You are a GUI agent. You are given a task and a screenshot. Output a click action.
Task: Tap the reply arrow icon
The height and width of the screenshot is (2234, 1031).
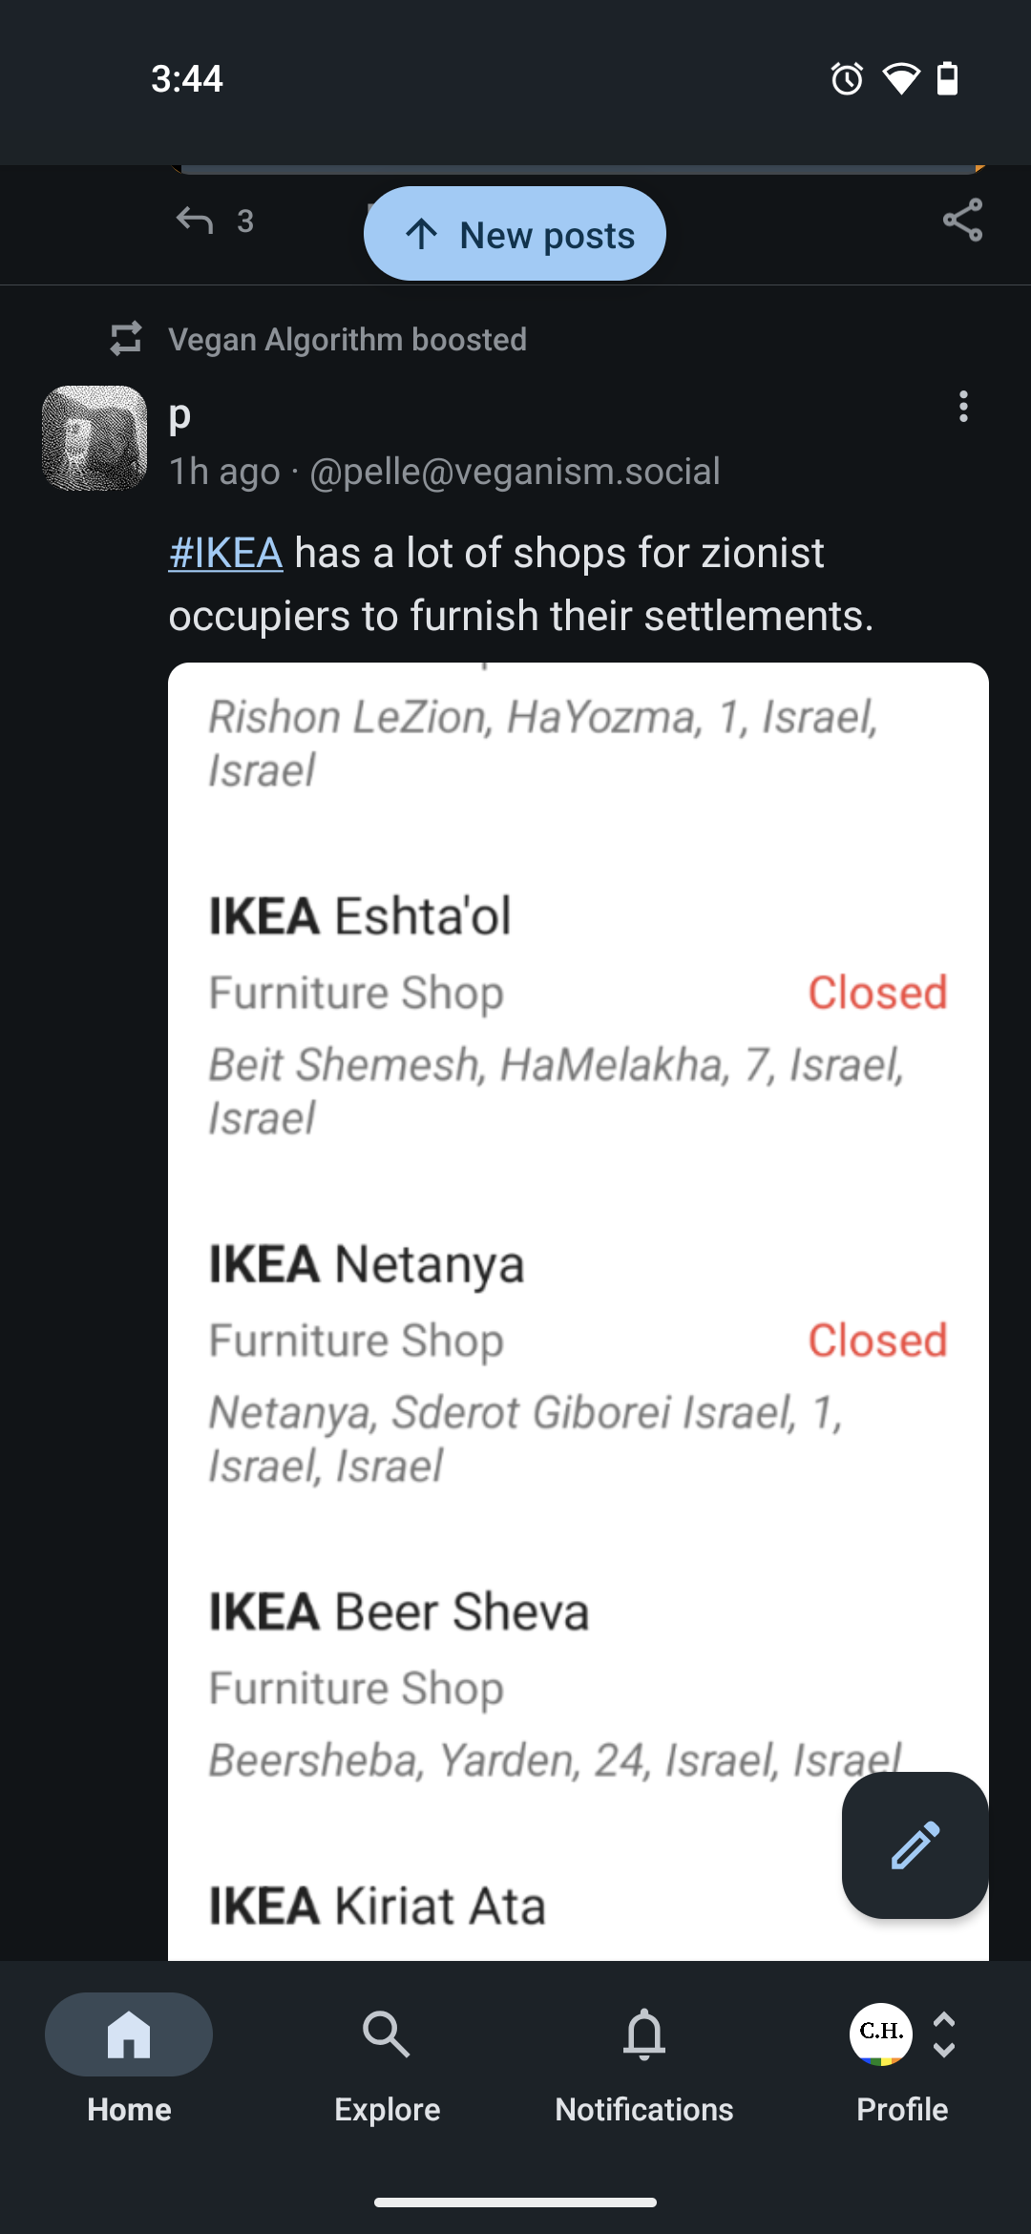pyautogui.click(x=195, y=221)
